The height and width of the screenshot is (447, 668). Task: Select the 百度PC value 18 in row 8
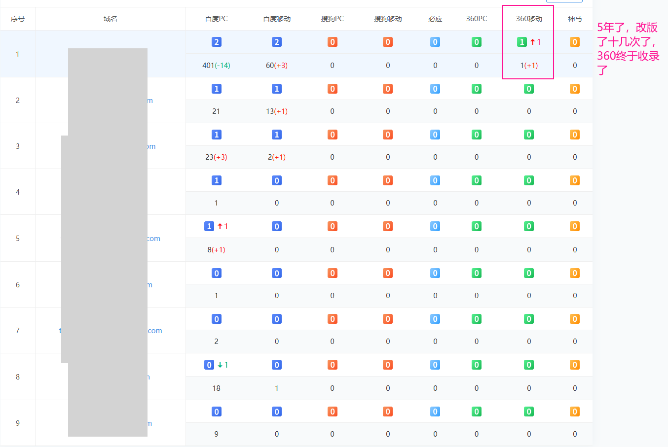click(x=216, y=388)
